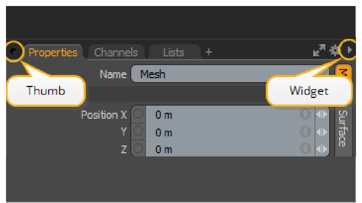Add a new tab with plus icon
The width and height of the screenshot is (362, 203).
pyautogui.click(x=209, y=52)
